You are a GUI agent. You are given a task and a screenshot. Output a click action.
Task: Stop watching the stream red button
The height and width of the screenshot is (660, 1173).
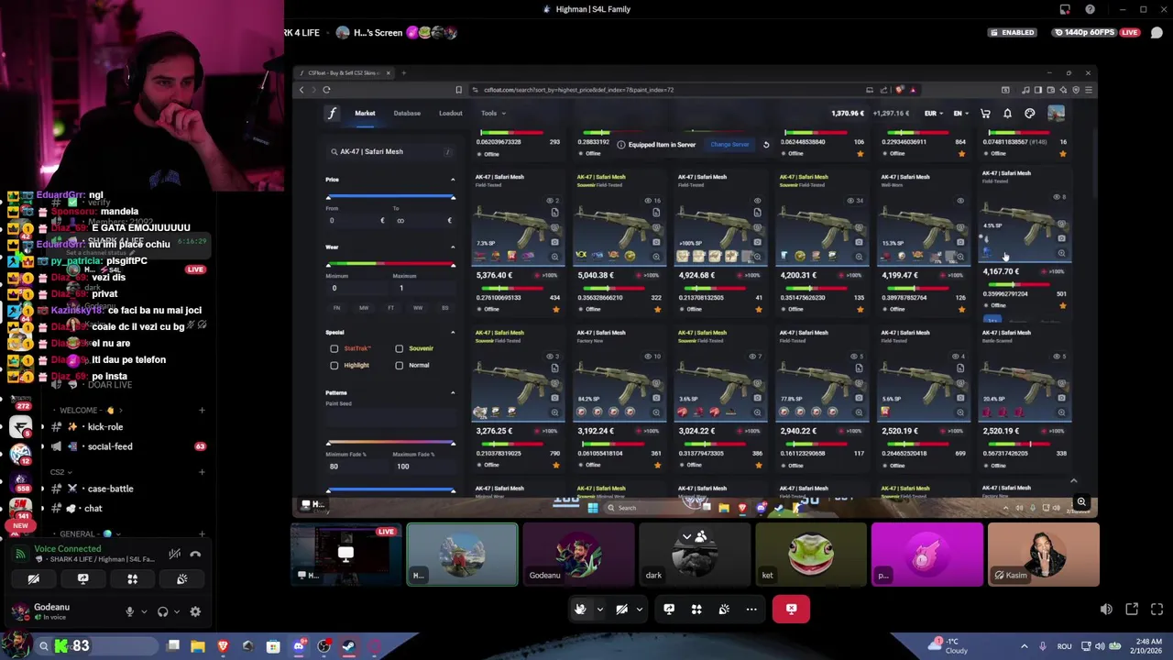click(x=791, y=609)
